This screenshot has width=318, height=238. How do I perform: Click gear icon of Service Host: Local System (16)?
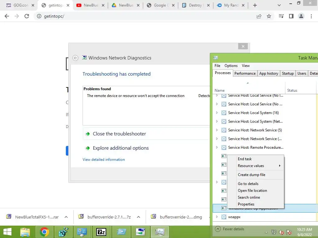click(224, 113)
